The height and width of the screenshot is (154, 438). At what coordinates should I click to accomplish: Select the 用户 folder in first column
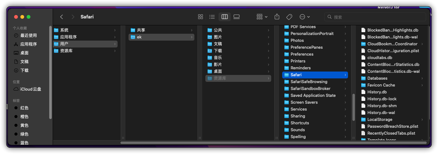(x=85, y=44)
